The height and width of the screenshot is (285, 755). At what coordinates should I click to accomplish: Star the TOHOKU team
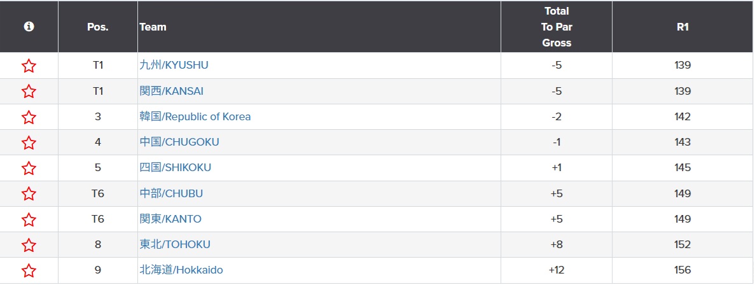point(29,245)
